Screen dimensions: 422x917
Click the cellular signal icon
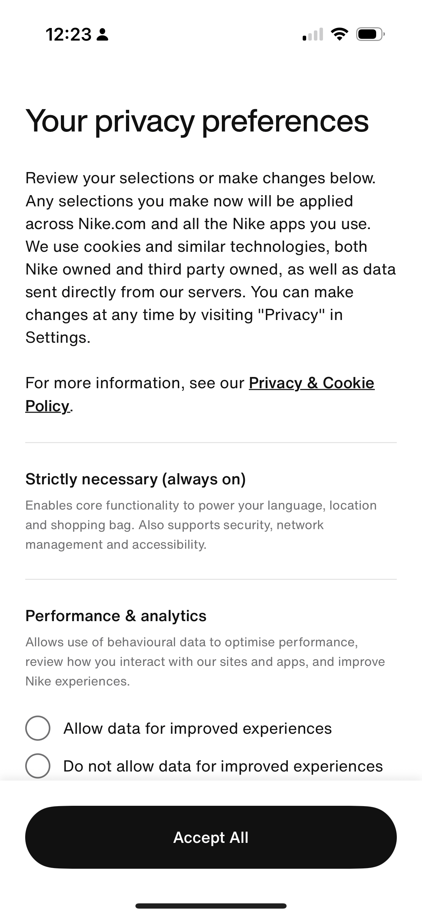pos(312,34)
